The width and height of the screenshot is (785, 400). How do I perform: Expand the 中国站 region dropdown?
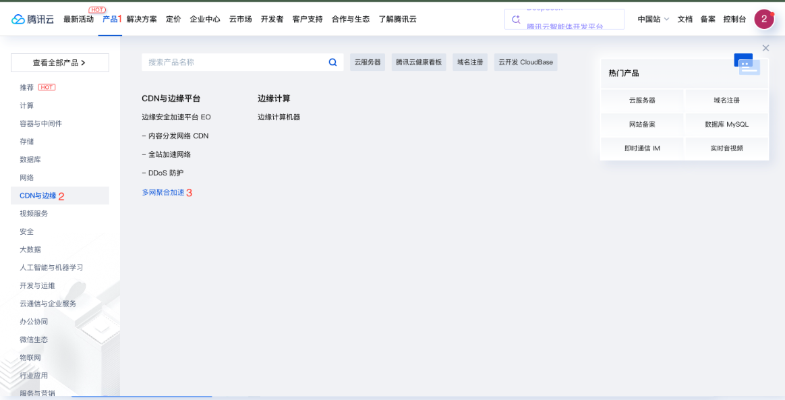tap(653, 19)
